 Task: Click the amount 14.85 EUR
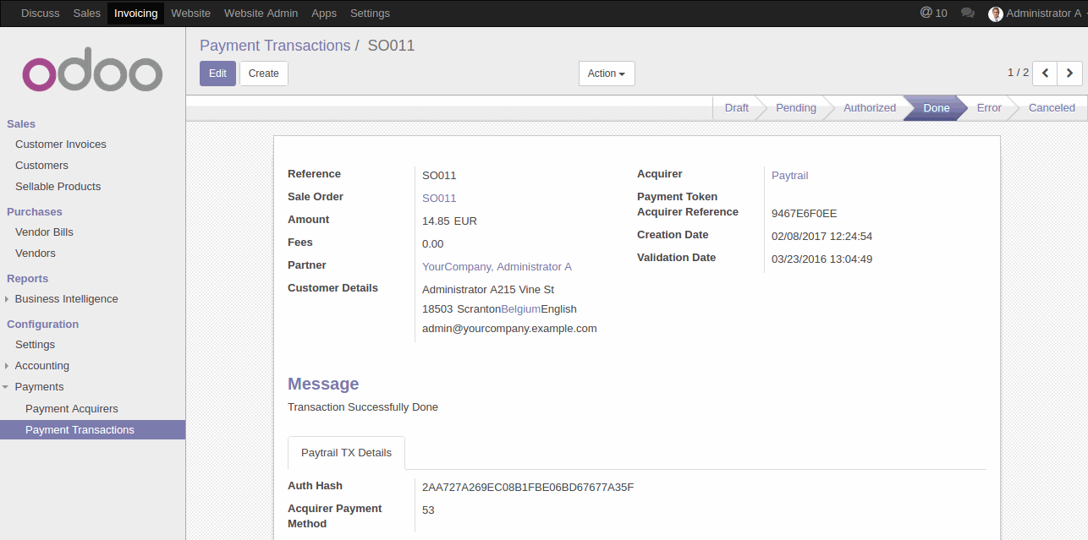449,221
